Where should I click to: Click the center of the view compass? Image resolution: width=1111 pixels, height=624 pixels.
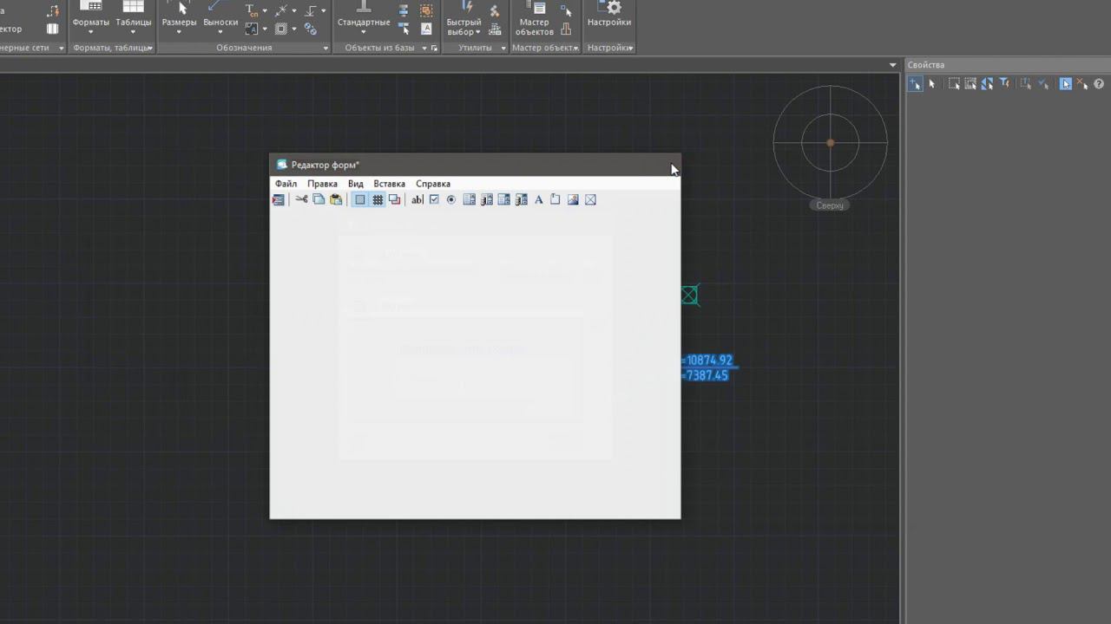coord(831,143)
